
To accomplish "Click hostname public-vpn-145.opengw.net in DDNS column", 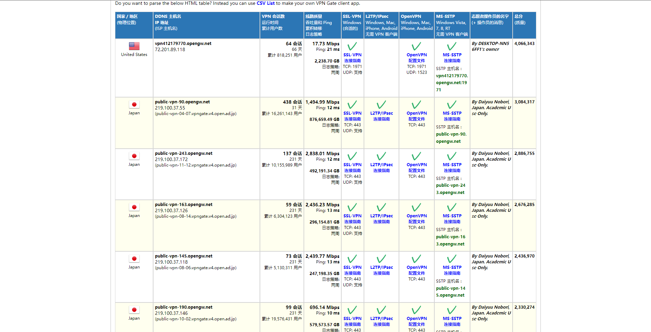I will tap(184, 256).
